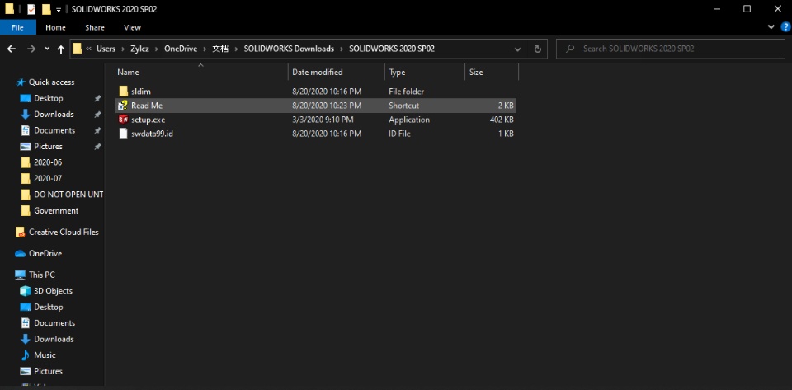
Task: Expand the ribbon with the chevron
Action: [x=771, y=26]
